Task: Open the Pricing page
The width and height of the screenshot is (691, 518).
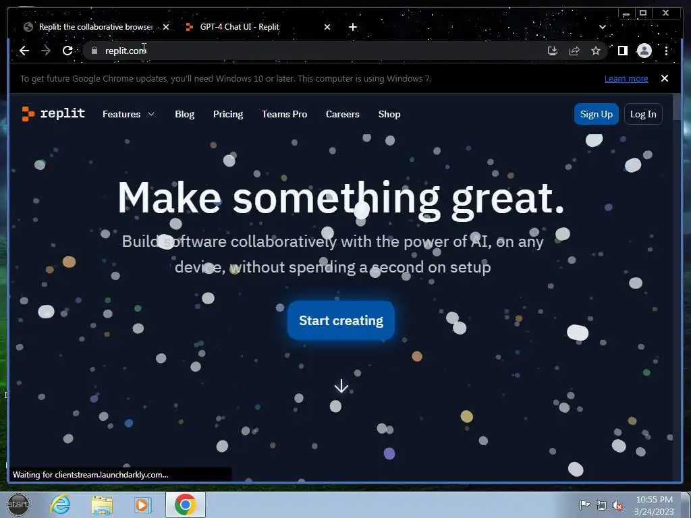Action: 228,114
